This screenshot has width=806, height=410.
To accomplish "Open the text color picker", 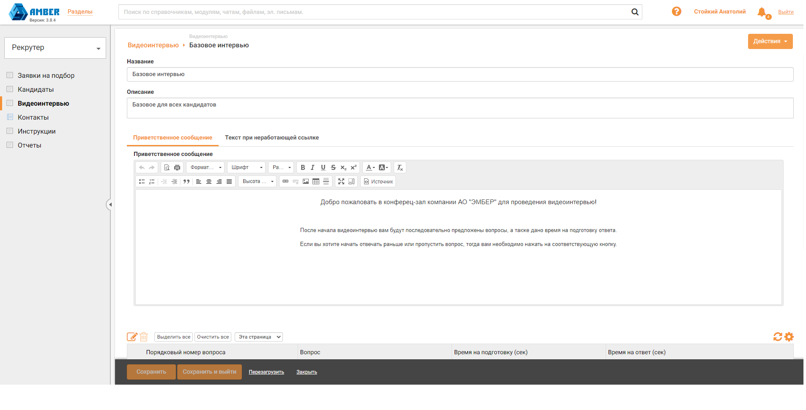I will click(x=370, y=168).
